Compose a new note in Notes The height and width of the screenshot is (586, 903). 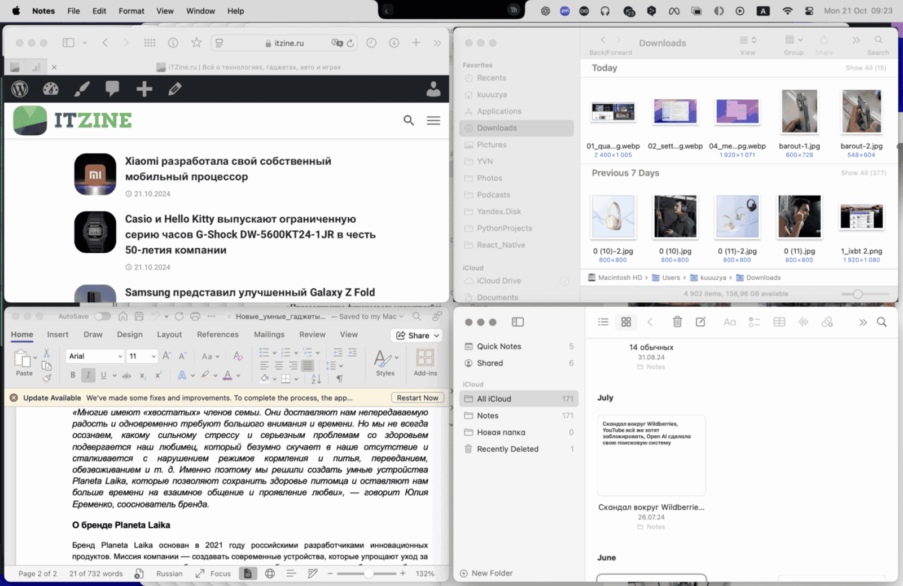700,322
